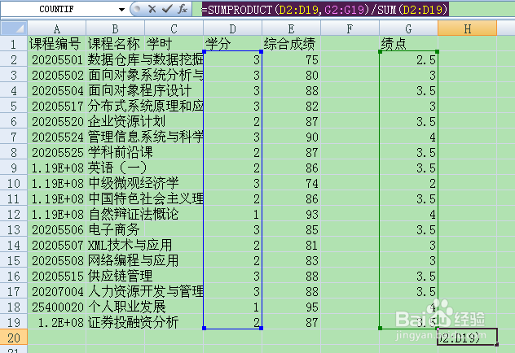Select column B header

point(115,28)
